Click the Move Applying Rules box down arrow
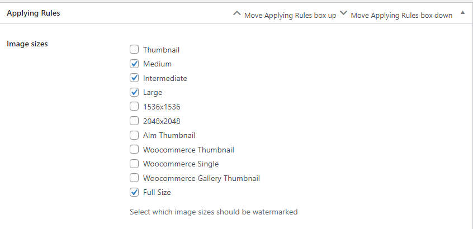Screen dimensions: 473x229 point(344,13)
